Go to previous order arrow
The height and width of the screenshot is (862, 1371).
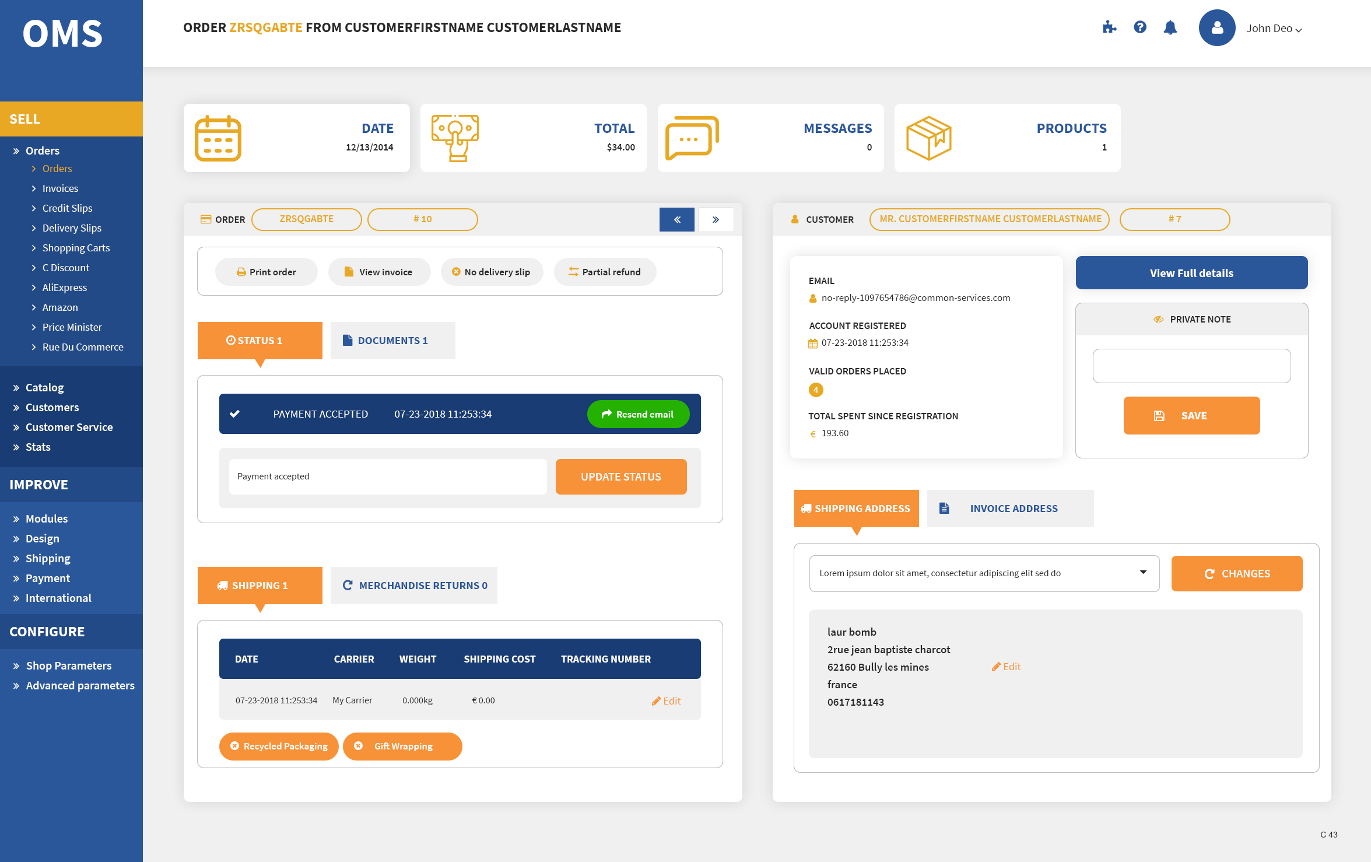[x=677, y=219]
